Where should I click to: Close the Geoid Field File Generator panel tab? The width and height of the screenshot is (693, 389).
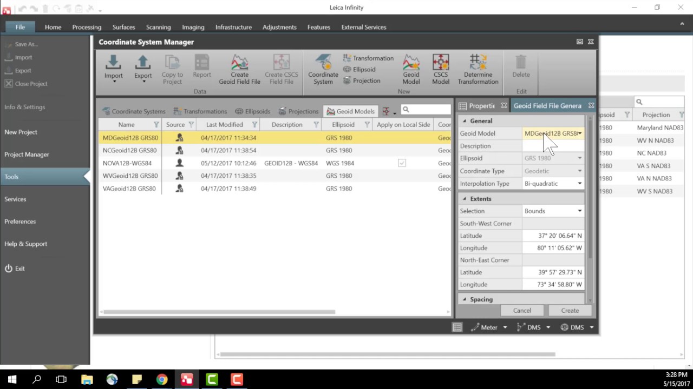(591, 105)
